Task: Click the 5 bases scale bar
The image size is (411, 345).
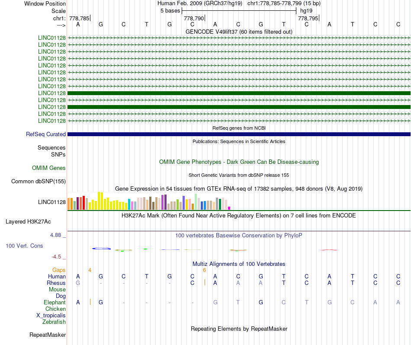Action: [x=239, y=11]
